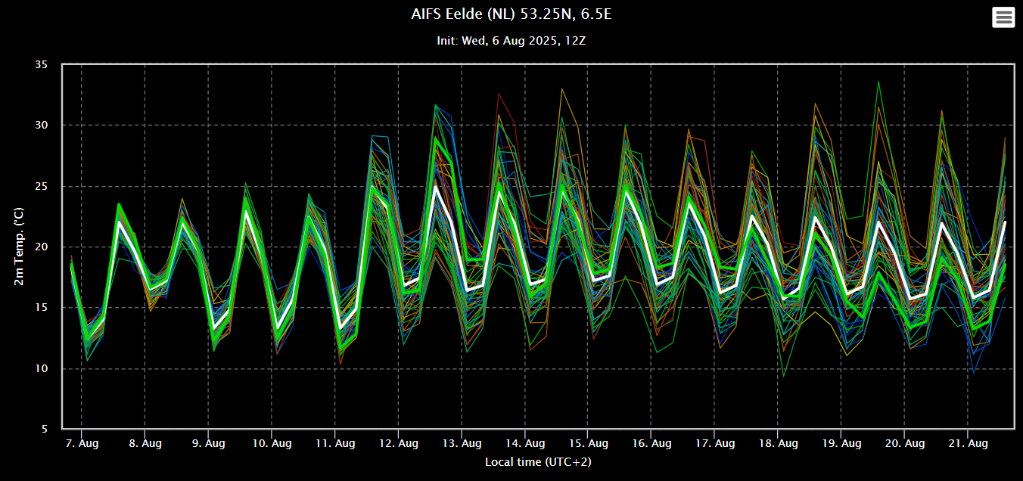
Task: Click the 17. Aug x-axis label
Action: pos(715,443)
